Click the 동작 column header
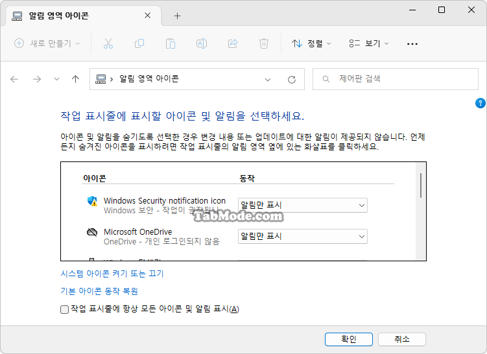Screen dimensions: 487x354 [247, 178]
